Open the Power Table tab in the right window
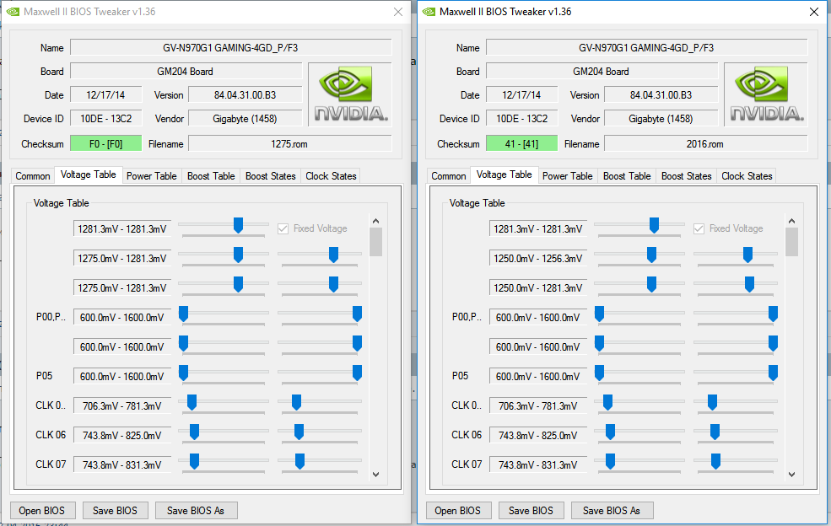831x526 pixels. point(568,176)
